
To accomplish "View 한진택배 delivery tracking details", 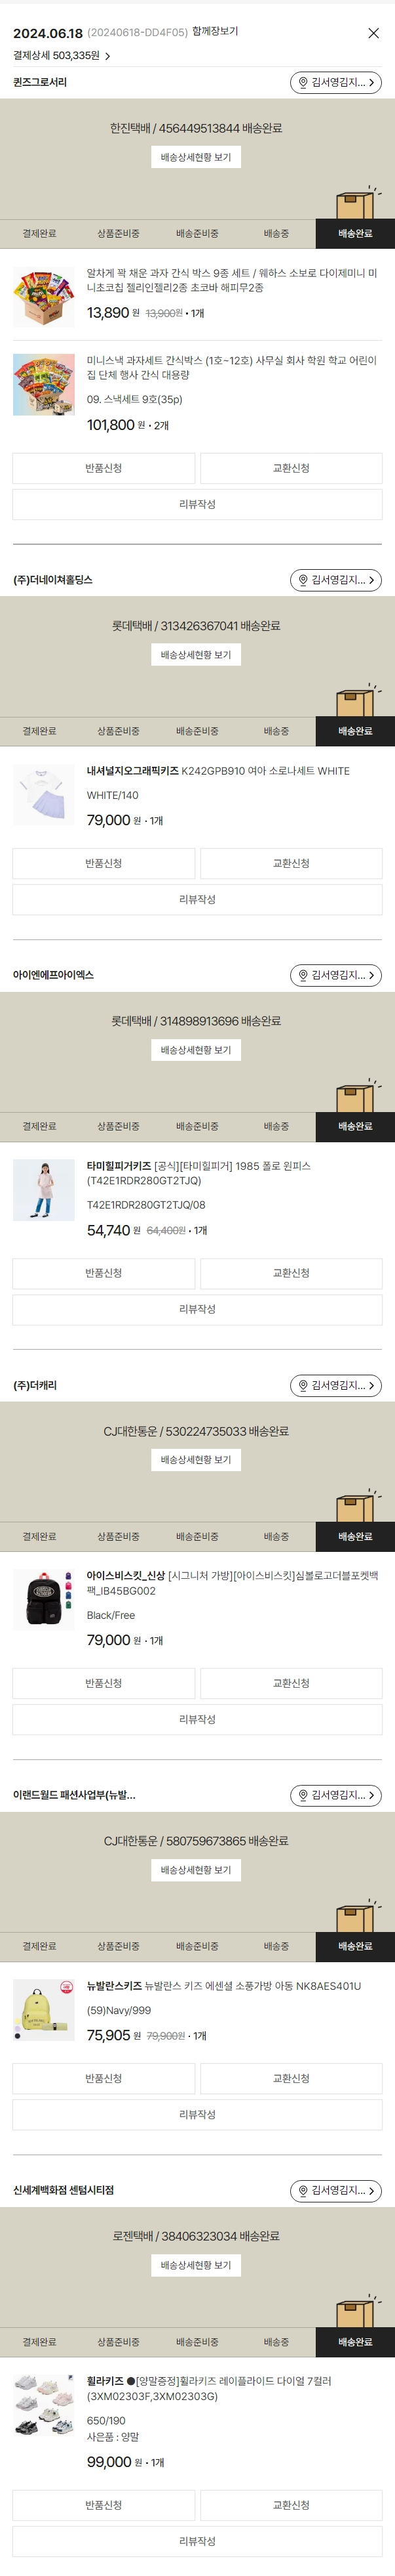I will [x=197, y=157].
